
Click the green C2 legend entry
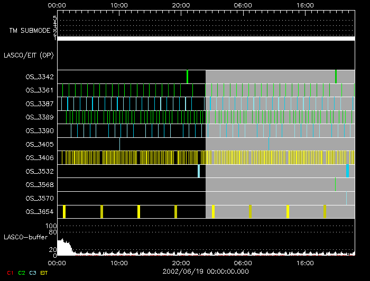pyautogui.click(x=21, y=273)
